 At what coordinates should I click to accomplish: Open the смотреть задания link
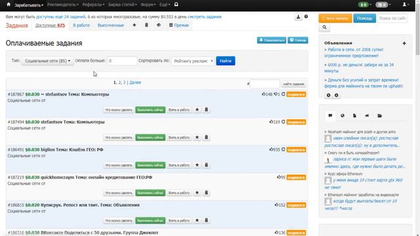tap(205, 16)
